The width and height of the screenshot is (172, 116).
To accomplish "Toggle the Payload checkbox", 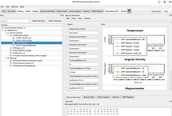I will [8, 58].
